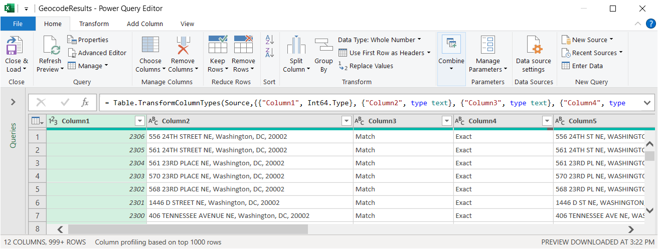
Task: Confirm formula with checkmark icon
Action: [x=65, y=102]
